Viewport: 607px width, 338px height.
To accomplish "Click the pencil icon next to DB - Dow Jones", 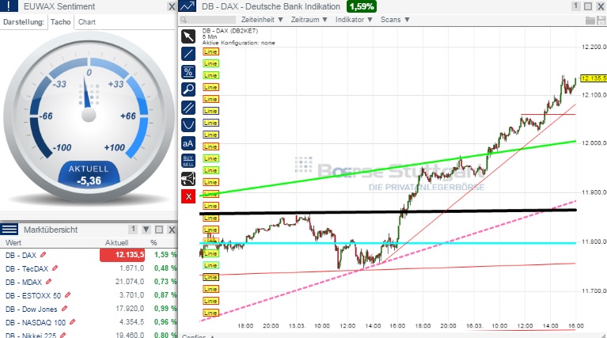I will [x=64, y=309].
